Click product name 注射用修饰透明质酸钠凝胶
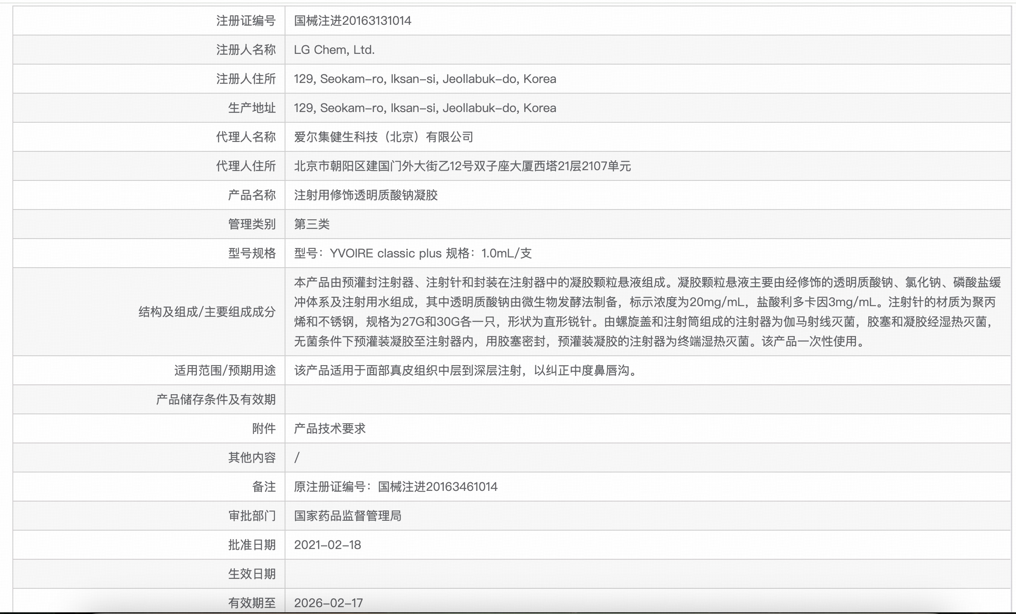The width and height of the screenshot is (1016, 614). click(365, 195)
